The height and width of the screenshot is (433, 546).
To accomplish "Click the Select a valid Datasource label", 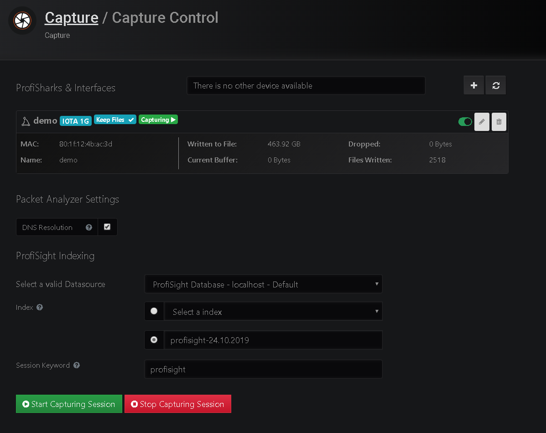I will (x=61, y=284).
